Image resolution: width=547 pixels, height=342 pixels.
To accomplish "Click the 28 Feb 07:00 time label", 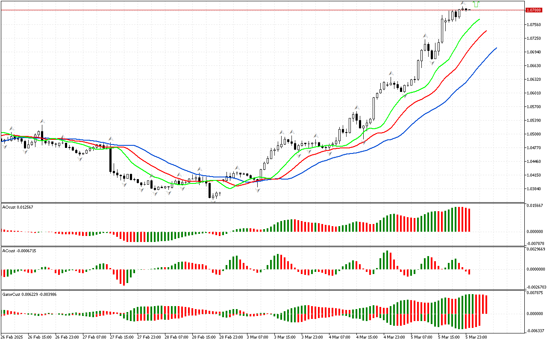I will point(176,337).
